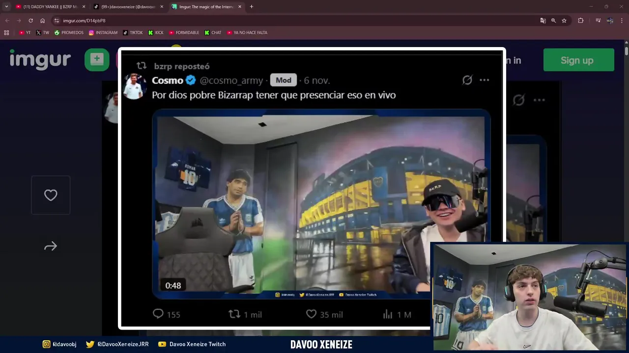Click the Sign up button
Viewport: 629px width, 353px height.
[x=578, y=60]
